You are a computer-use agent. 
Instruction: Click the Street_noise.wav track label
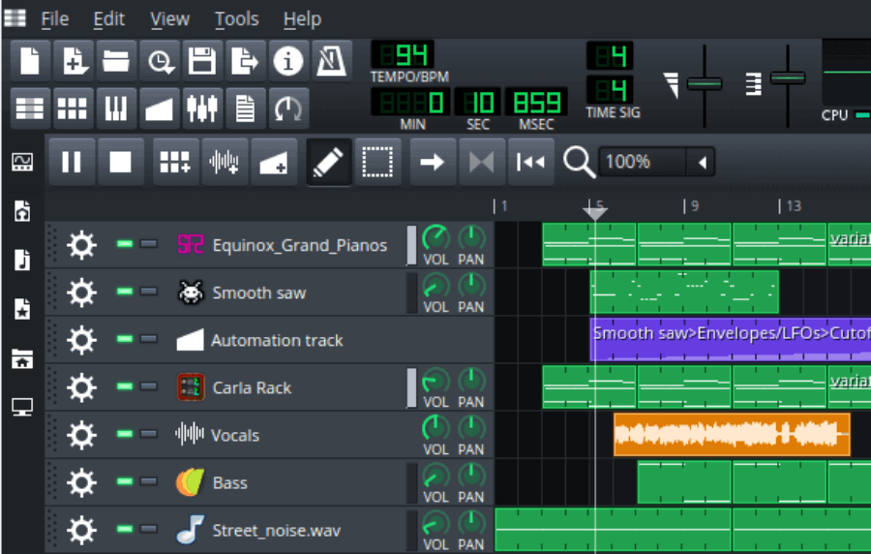click(276, 531)
